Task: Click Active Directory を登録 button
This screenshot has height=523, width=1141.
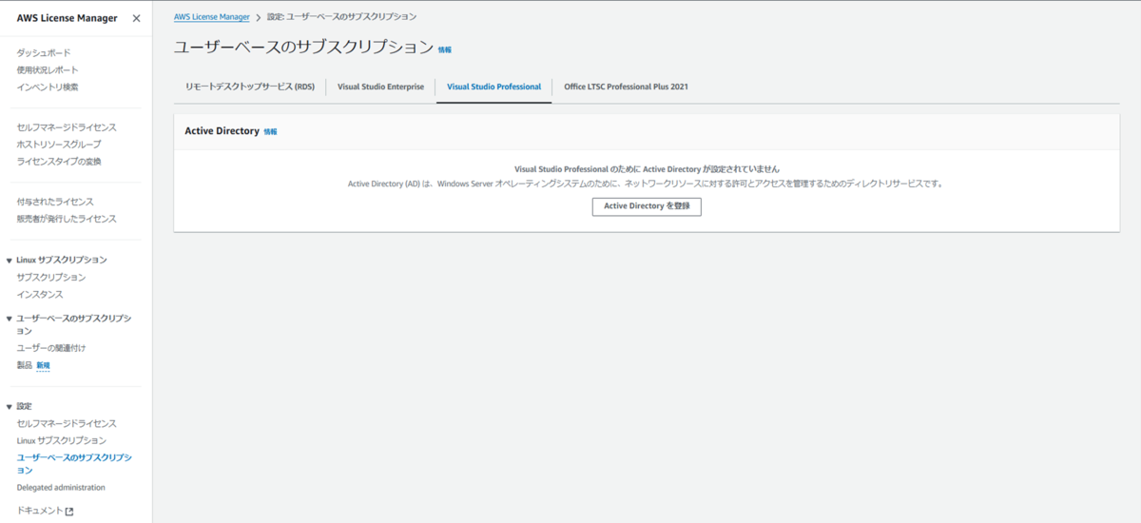Action: 647,206
